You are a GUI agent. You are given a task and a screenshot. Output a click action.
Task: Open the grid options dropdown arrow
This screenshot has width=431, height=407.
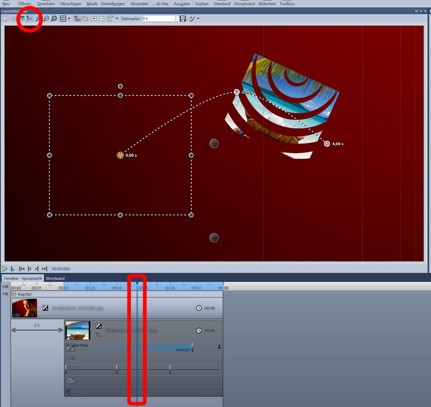tap(69, 19)
